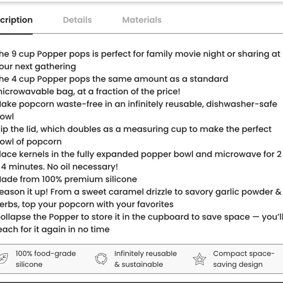Click the 9 cup Popper description line
The width and height of the screenshot is (283, 283).
coord(140,60)
